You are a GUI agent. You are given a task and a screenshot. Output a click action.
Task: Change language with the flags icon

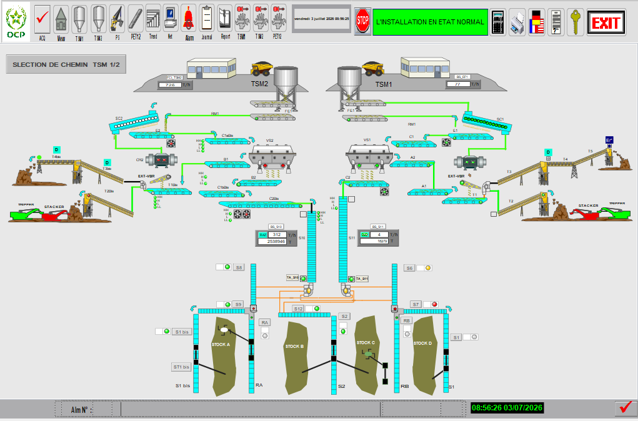(x=537, y=22)
